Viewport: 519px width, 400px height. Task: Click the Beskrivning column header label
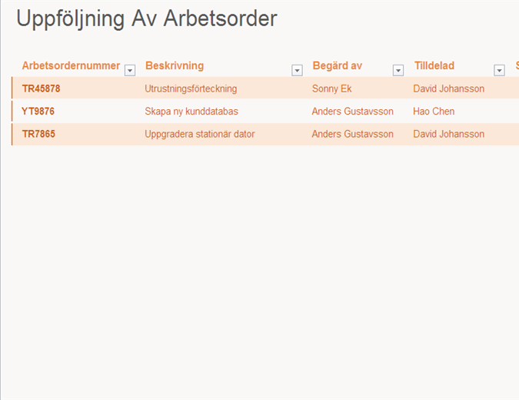(175, 66)
